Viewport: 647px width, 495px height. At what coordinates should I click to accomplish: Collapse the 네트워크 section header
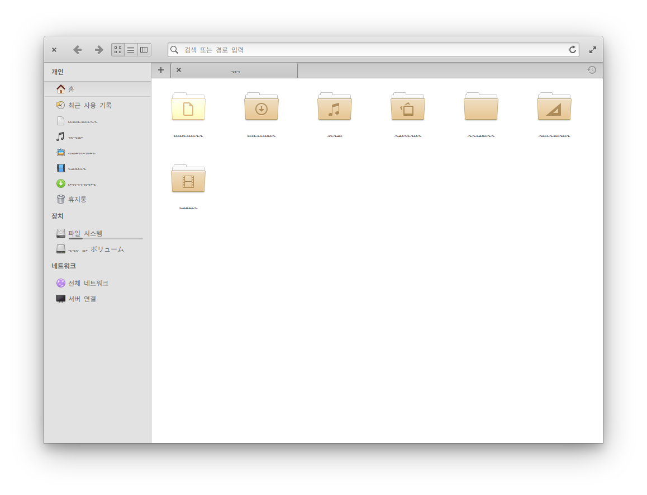(x=64, y=266)
